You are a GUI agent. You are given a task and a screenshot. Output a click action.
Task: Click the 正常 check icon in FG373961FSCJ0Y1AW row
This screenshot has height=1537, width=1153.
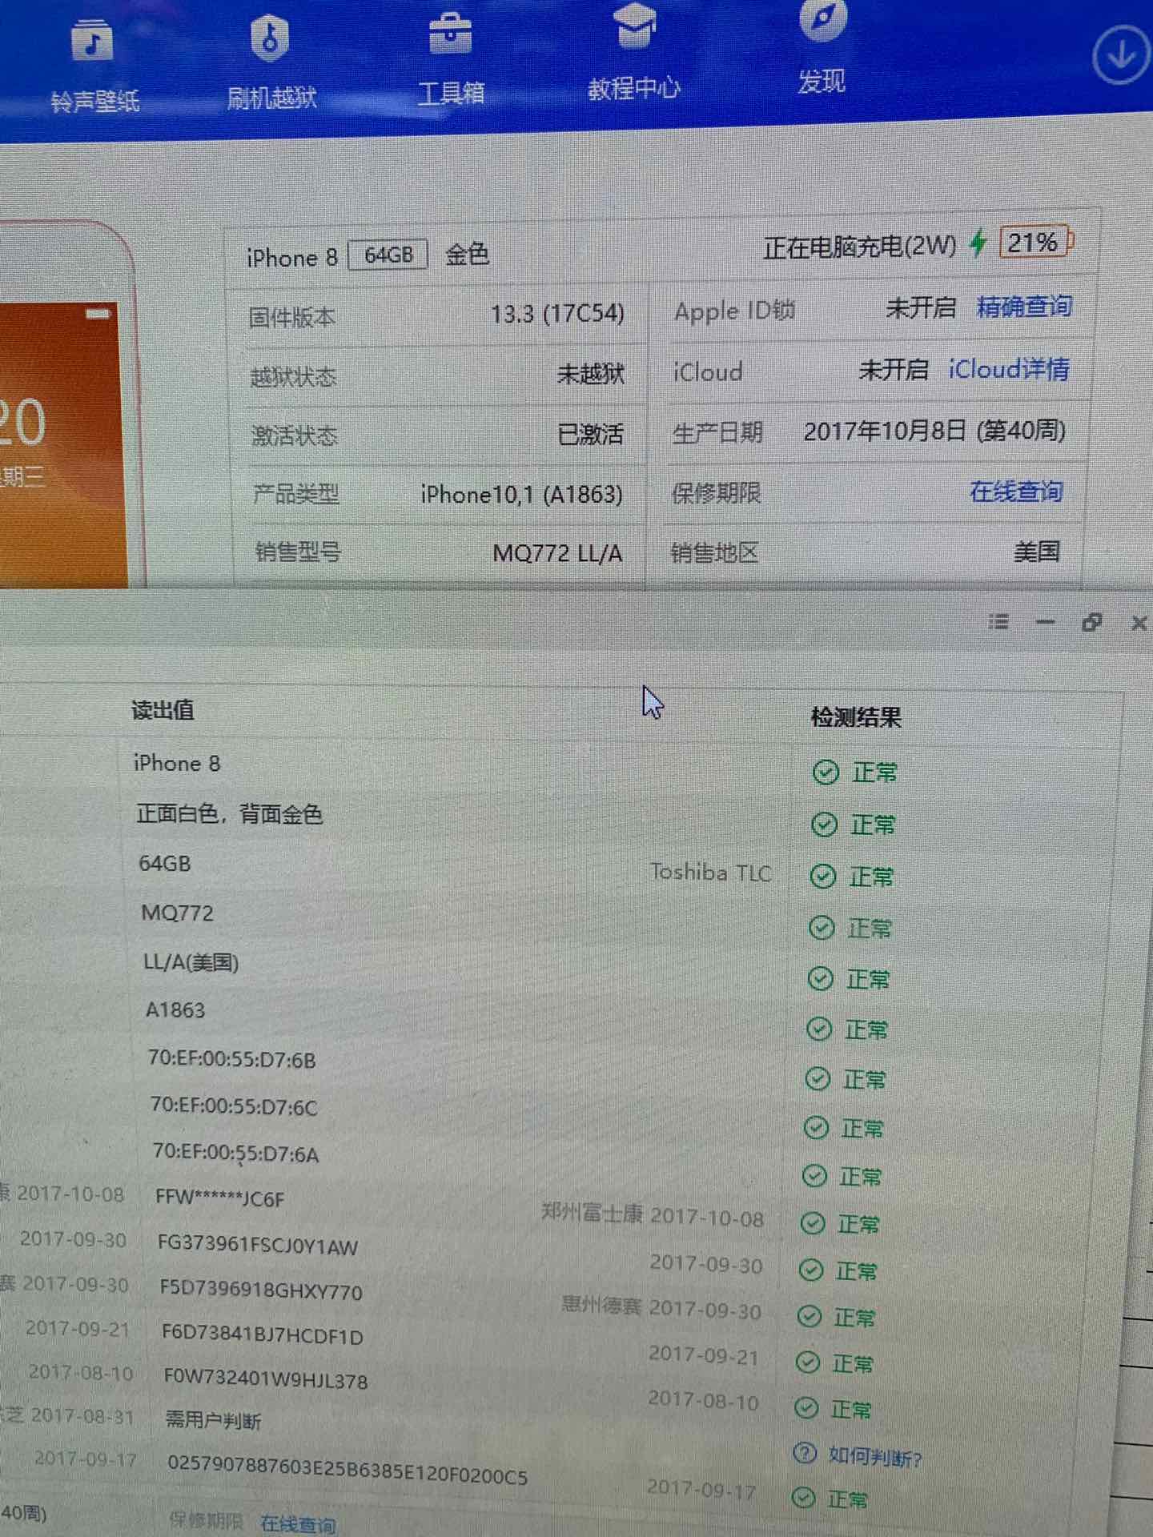pos(810,1270)
